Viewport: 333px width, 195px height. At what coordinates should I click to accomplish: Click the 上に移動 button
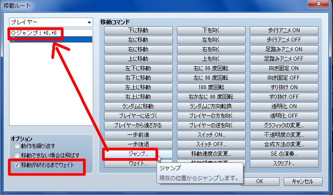click(138, 59)
